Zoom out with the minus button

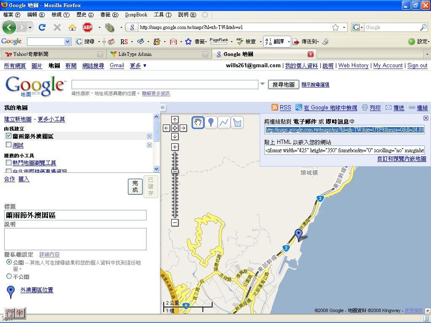click(175, 223)
